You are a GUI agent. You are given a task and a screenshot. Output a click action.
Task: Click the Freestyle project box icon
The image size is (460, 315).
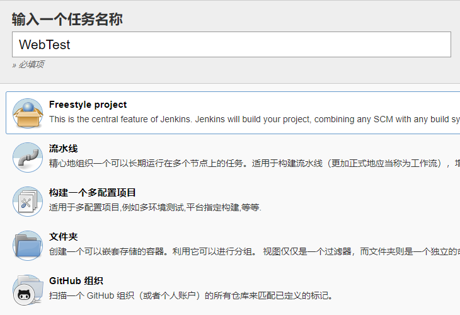tap(28, 113)
